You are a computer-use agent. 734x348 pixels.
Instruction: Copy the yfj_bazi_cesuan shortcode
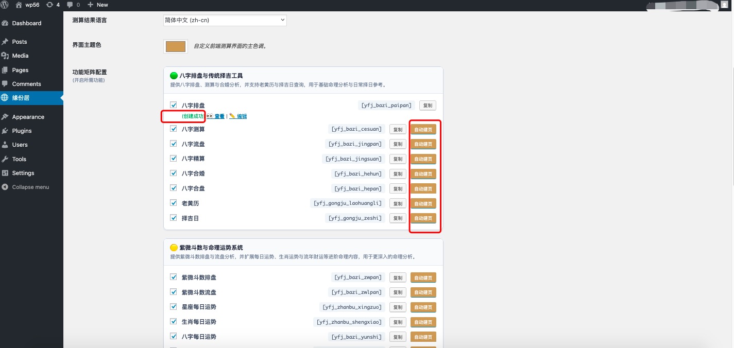398,130
